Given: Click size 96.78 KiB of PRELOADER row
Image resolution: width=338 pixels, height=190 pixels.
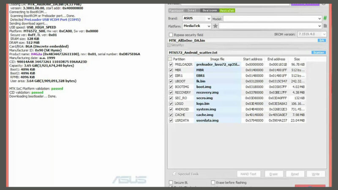Looking at the screenshot, I should pyautogui.click(x=298, y=65).
